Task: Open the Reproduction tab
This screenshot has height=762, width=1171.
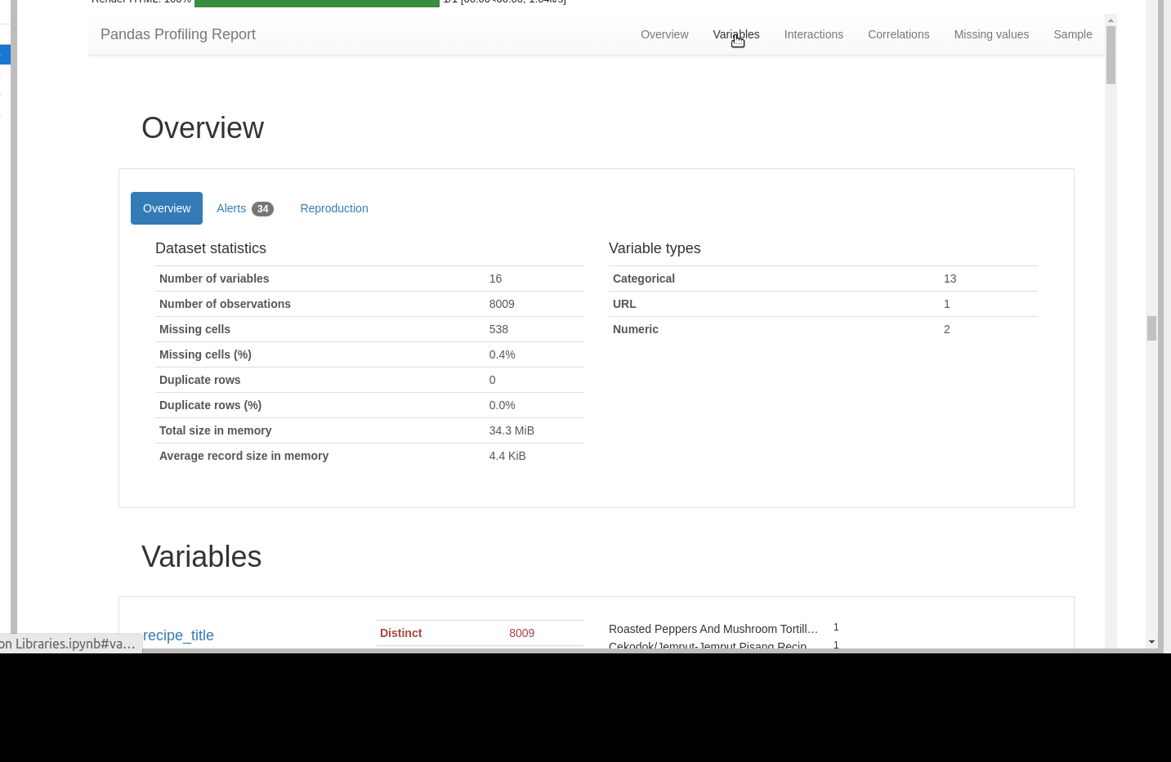Action: click(334, 208)
